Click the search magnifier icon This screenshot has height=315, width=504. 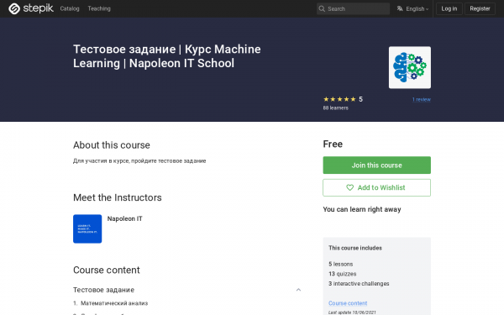322,8
